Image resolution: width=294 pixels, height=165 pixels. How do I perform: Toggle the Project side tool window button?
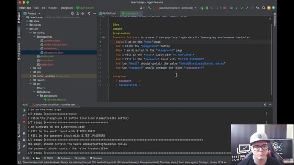tap(19, 18)
